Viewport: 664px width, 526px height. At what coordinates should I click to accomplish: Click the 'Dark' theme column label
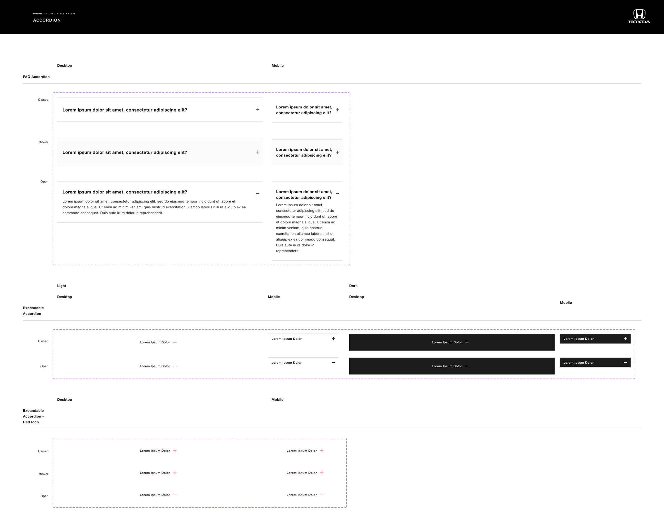point(354,286)
